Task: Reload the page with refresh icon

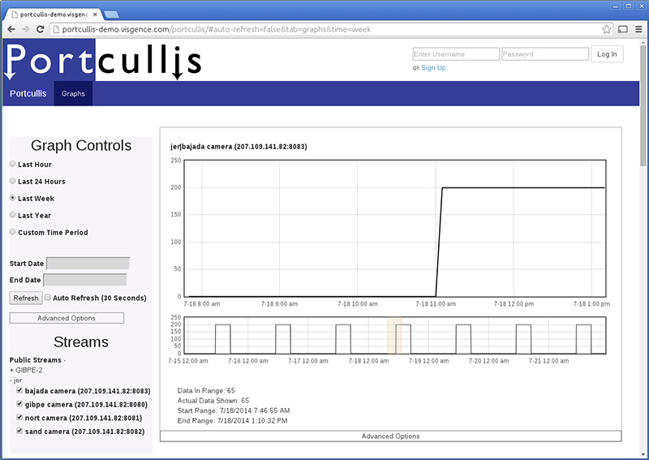Action: (x=40, y=29)
